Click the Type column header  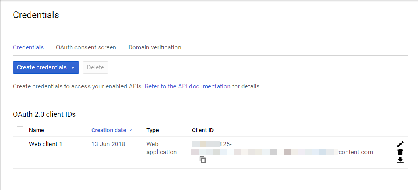click(152, 130)
